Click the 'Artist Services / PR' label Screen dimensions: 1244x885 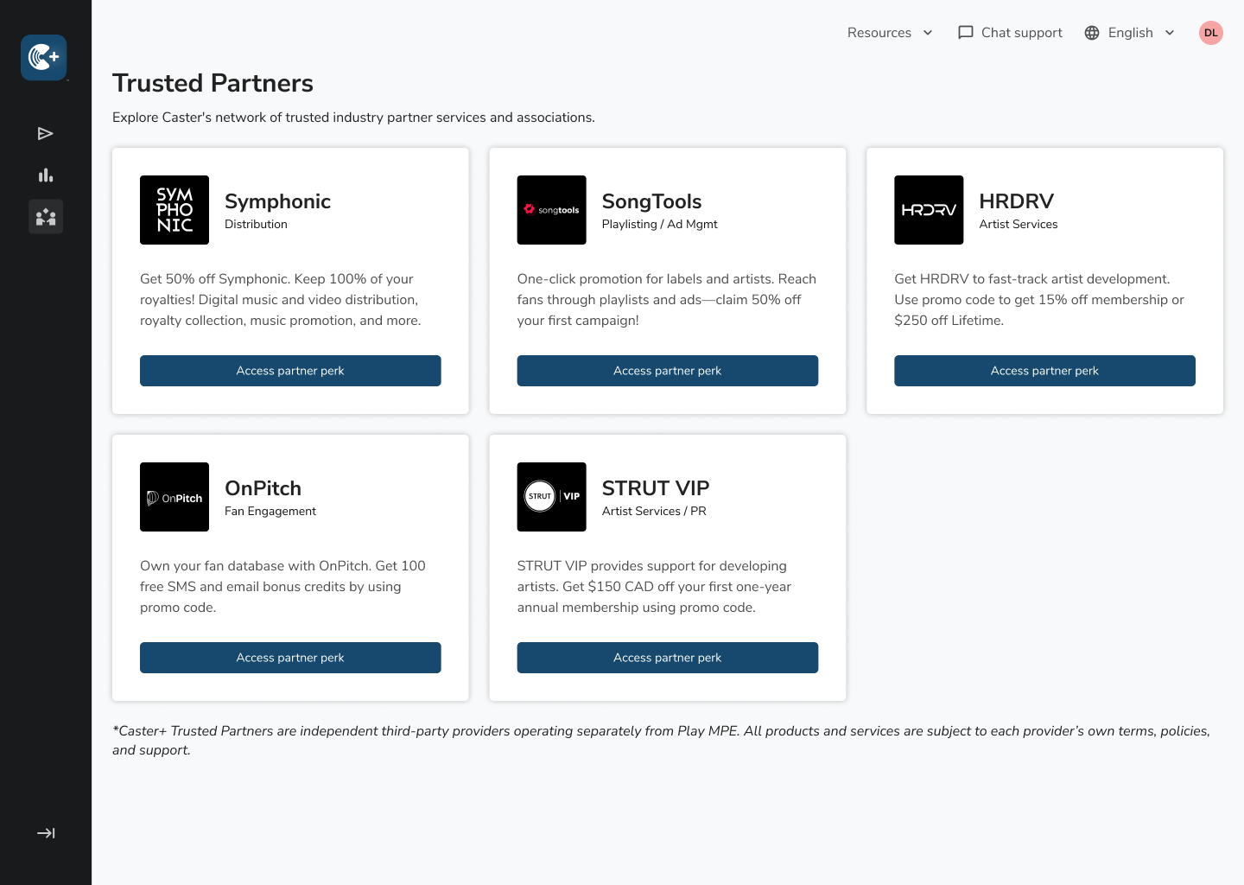point(654,511)
